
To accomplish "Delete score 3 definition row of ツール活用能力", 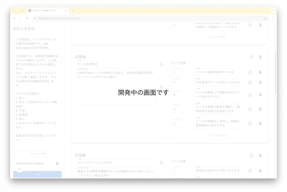I will (x=260, y=95).
